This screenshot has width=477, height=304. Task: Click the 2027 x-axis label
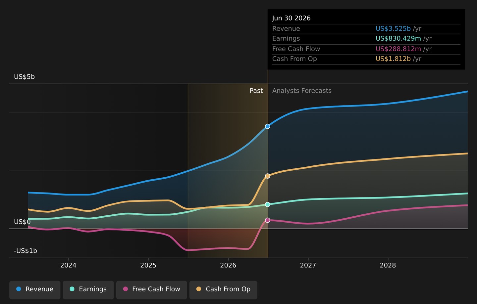pos(308,265)
